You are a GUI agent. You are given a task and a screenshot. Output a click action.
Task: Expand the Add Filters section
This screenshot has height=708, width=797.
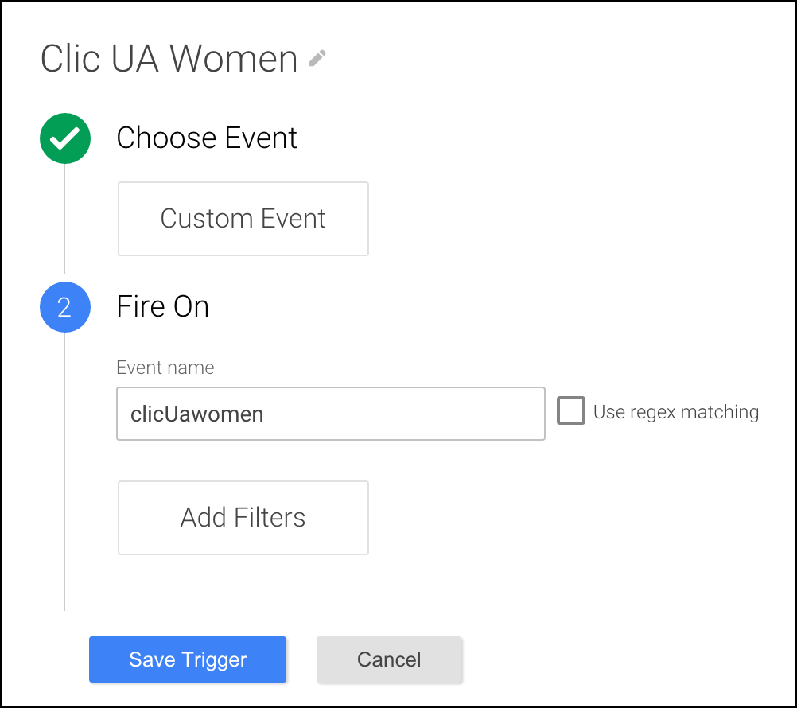(x=243, y=518)
